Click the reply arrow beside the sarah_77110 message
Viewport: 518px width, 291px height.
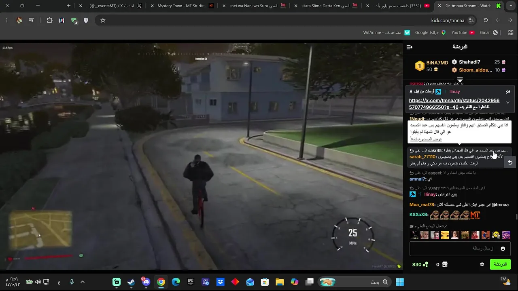pyautogui.click(x=510, y=162)
